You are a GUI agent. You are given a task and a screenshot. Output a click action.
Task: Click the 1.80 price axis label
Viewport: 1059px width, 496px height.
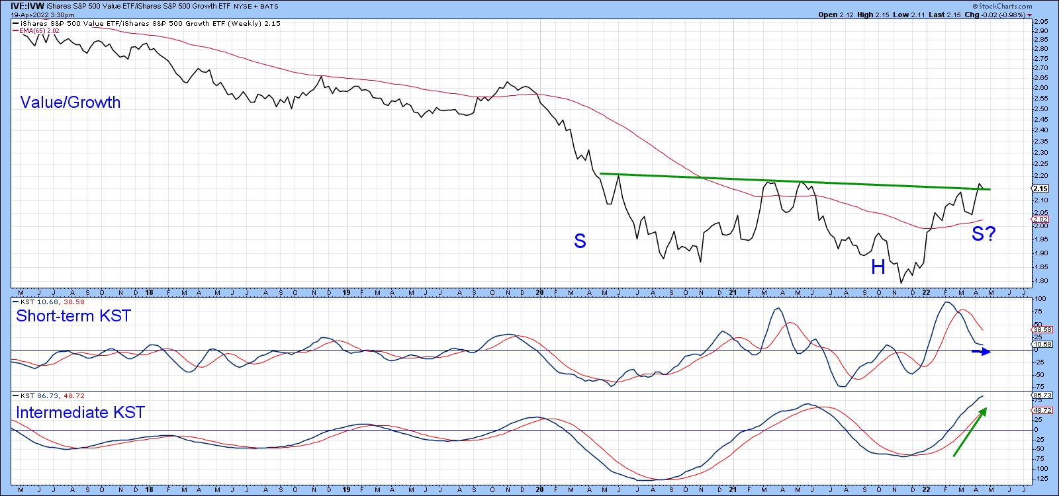click(x=1042, y=281)
